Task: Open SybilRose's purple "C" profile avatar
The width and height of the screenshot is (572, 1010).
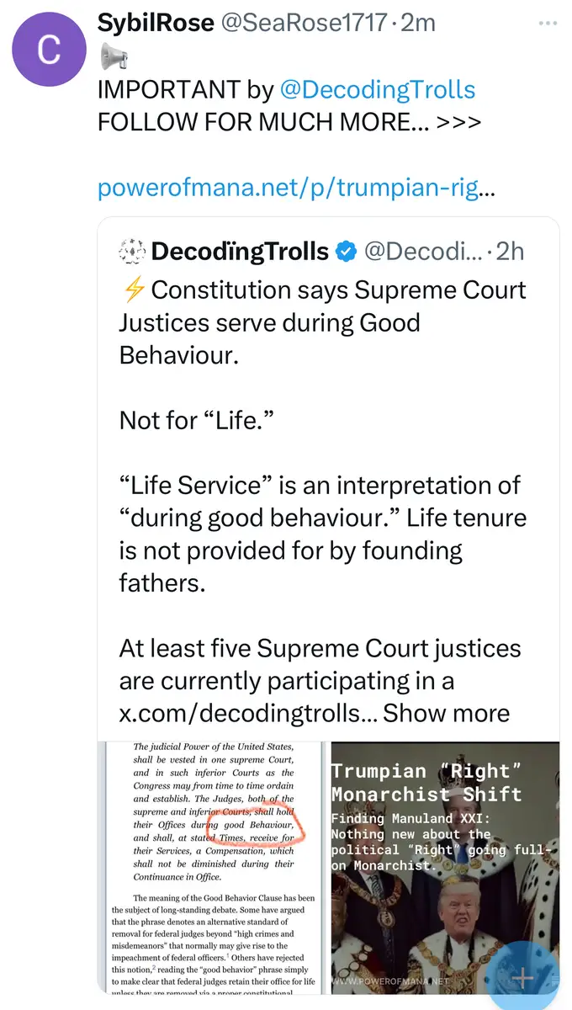Action: [x=49, y=50]
